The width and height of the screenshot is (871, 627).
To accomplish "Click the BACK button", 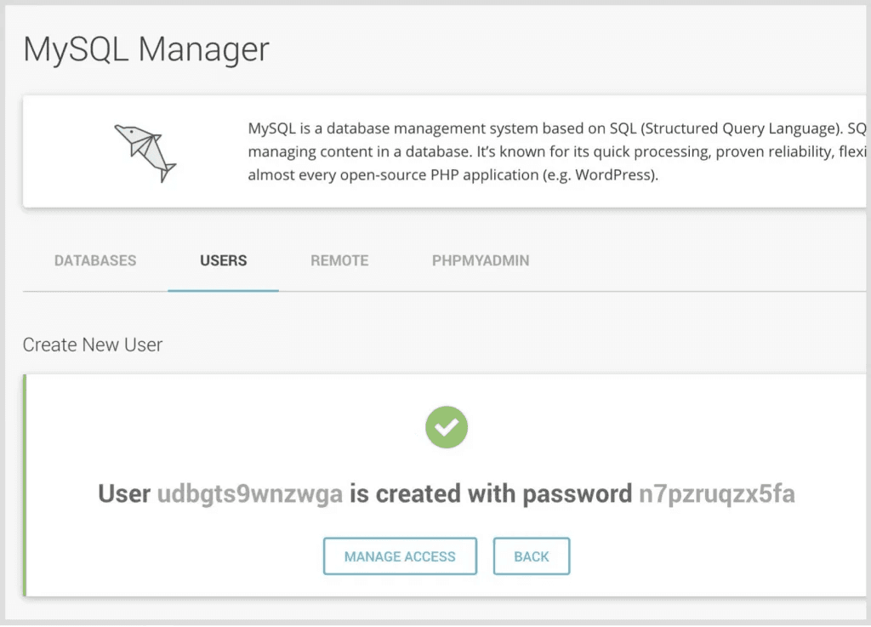I will point(532,556).
